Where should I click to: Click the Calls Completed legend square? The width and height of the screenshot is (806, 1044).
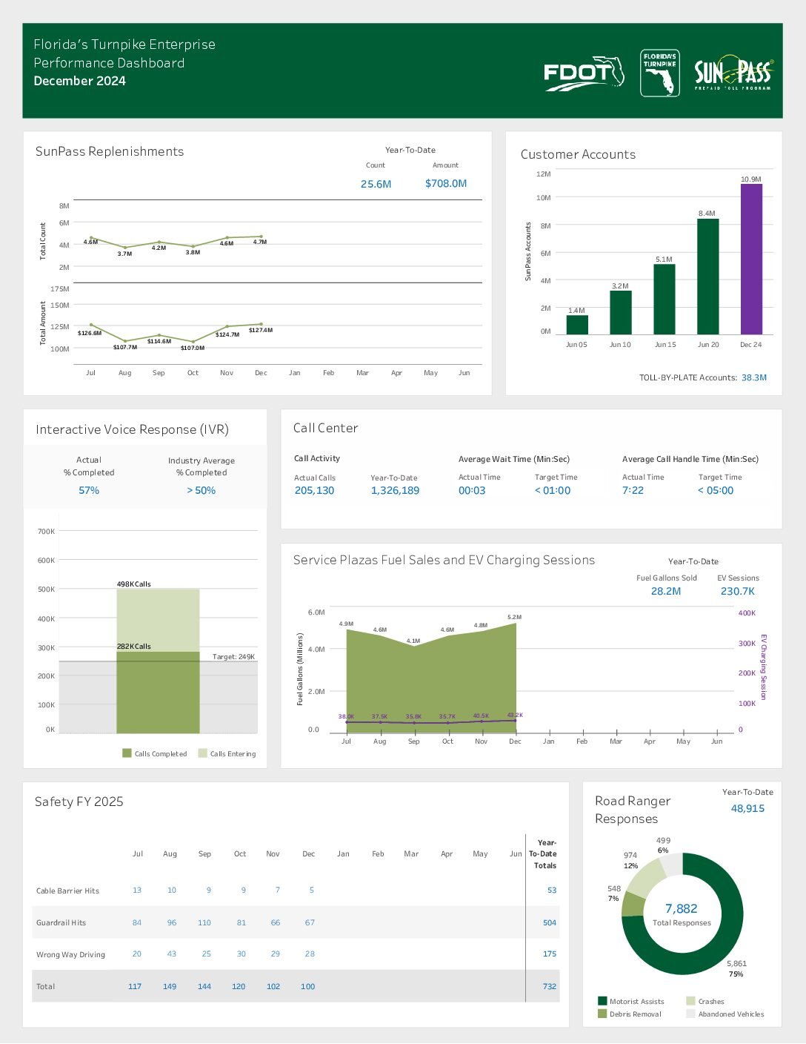pyautogui.click(x=127, y=753)
